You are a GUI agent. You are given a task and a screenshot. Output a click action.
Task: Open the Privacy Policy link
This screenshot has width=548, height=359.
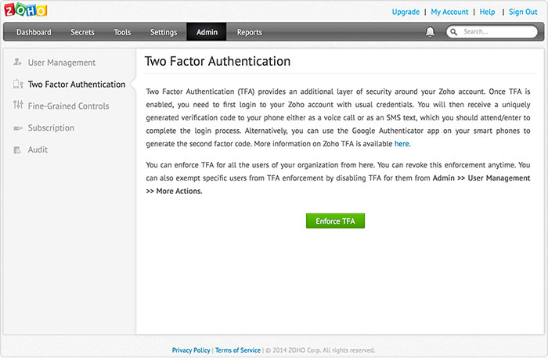tap(191, 350)
